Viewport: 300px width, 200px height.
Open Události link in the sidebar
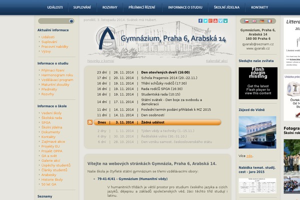pos(48,37)
